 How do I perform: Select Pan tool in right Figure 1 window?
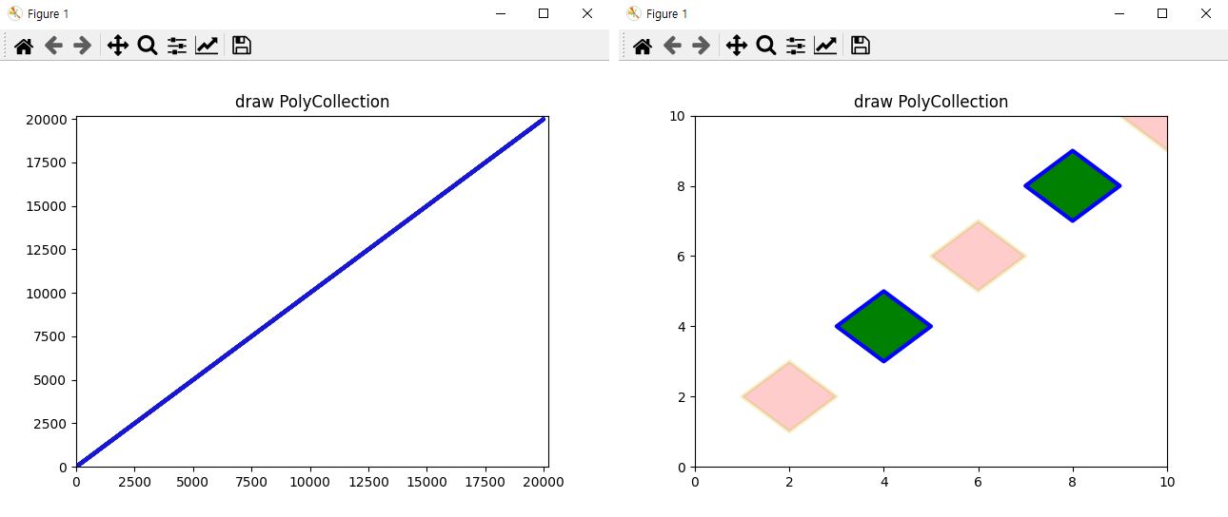(737, 46)
